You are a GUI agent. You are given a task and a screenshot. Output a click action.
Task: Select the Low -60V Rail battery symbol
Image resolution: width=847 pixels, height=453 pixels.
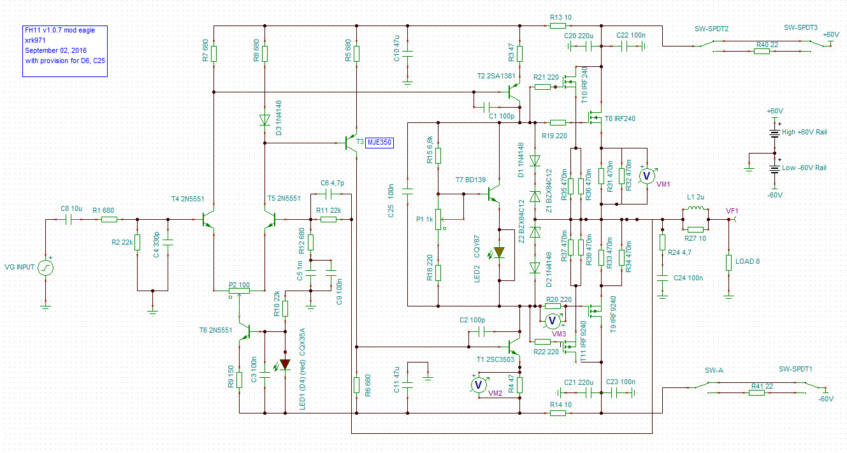tap(774, 168)
